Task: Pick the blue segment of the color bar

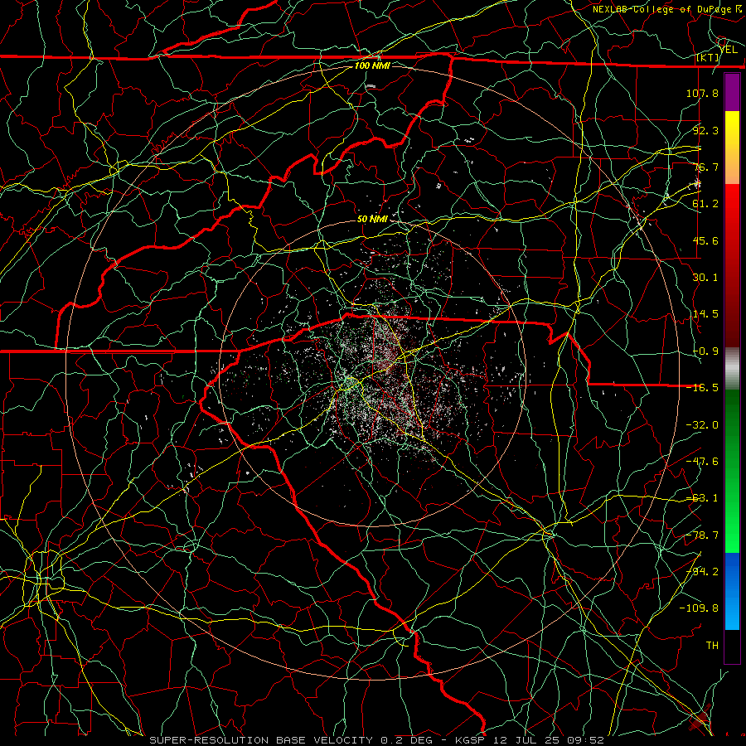Action: point(732,591)
